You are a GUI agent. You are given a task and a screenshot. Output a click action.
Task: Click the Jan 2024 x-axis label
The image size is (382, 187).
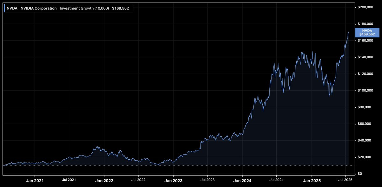coord(242,181)
